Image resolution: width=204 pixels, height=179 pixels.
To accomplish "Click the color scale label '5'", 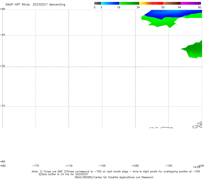I will click(101, 7).
